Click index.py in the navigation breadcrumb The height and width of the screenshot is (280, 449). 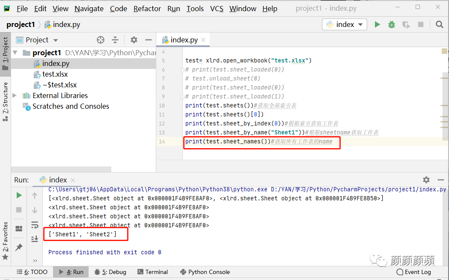(62, 25)
